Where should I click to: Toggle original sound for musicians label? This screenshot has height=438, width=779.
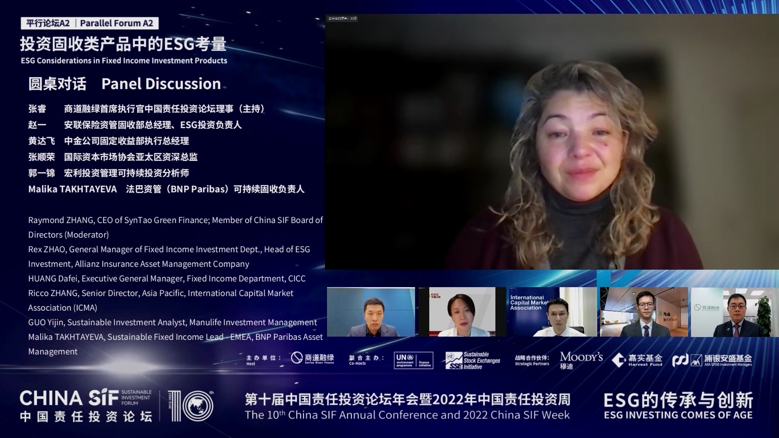(x=342, y=19)
